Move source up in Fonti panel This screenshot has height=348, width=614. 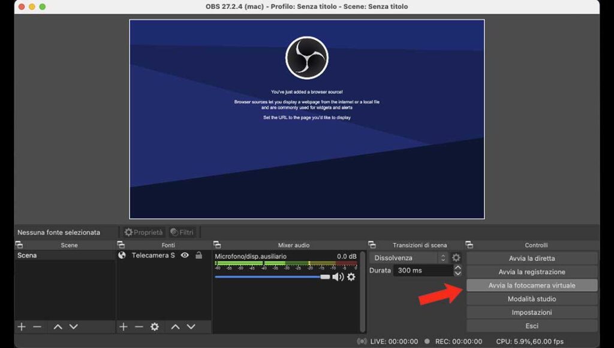176,326
